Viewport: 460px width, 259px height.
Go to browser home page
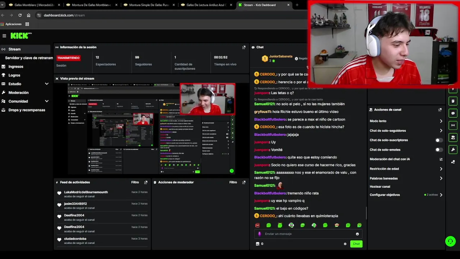click(x=29, y=15)
